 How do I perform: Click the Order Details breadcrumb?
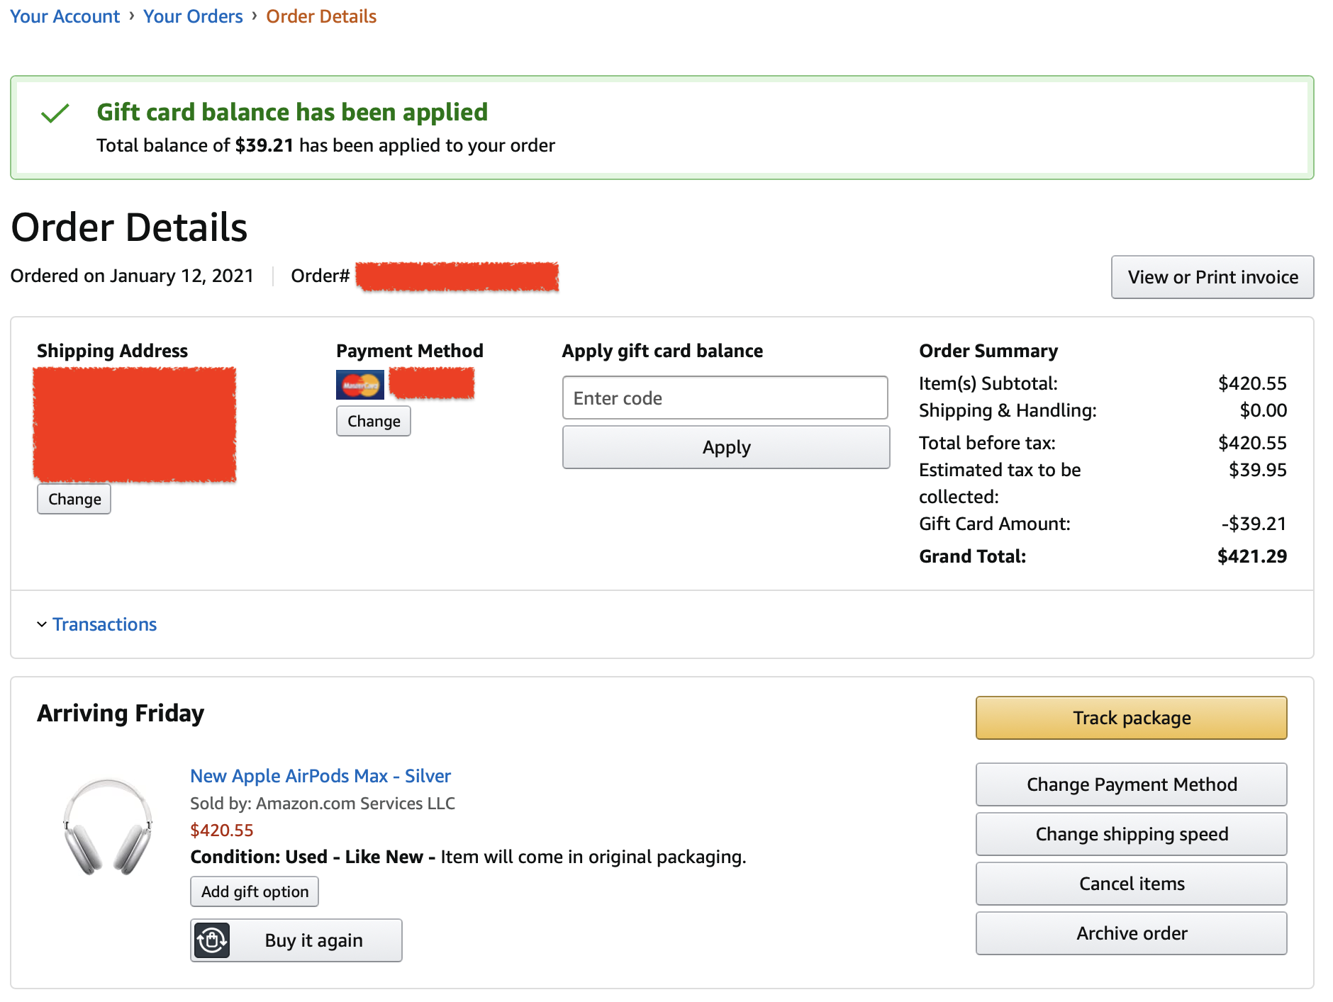[x=321, y=16]
